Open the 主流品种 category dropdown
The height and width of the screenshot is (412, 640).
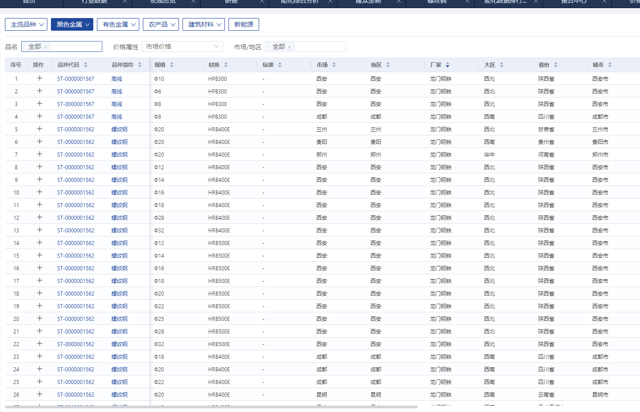point(26,24)
